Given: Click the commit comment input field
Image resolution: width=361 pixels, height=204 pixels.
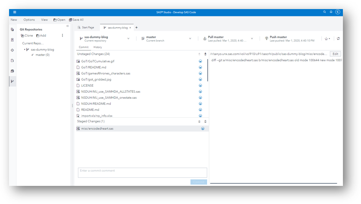Looking at the screenshot, I should coord(143,173).
